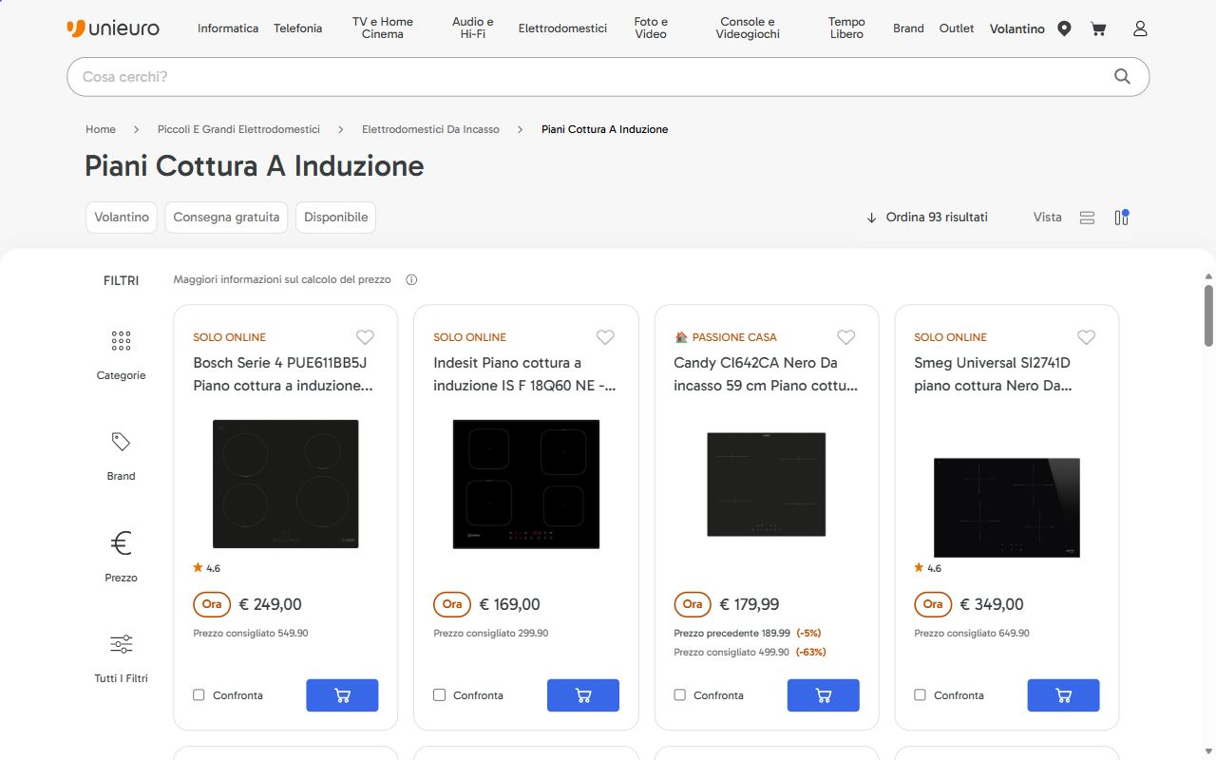
Task: Open the Console e Videogiochi menu
Action: 748,28
